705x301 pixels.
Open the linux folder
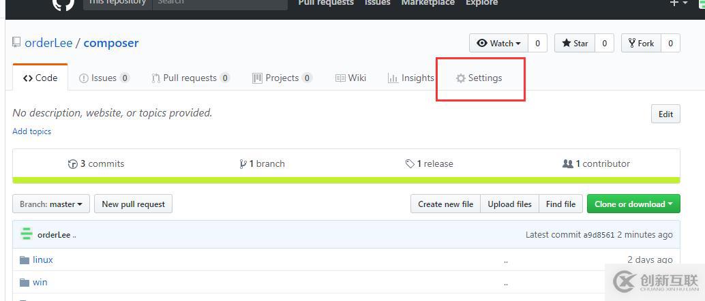[x=43, y=259]
